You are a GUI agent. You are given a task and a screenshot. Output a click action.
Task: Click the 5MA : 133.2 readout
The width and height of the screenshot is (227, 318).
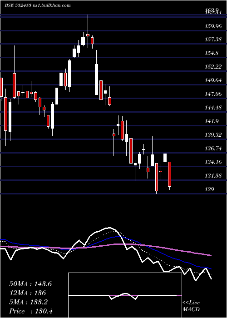point(28,302)
